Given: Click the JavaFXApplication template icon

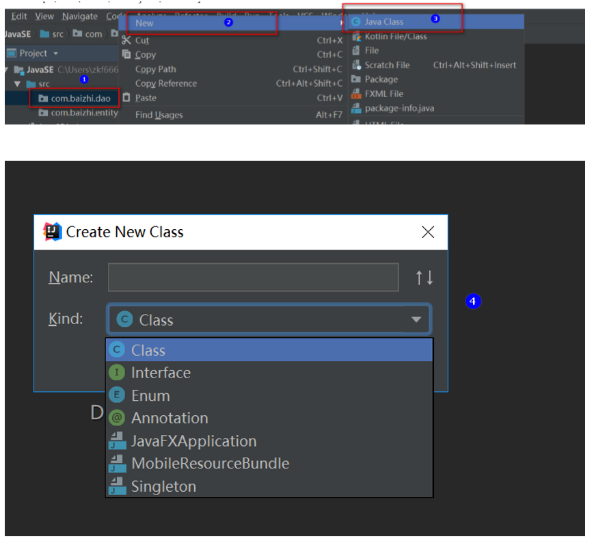Looking at the screenshot, I should pyautogui.click(x=118, y=440).
